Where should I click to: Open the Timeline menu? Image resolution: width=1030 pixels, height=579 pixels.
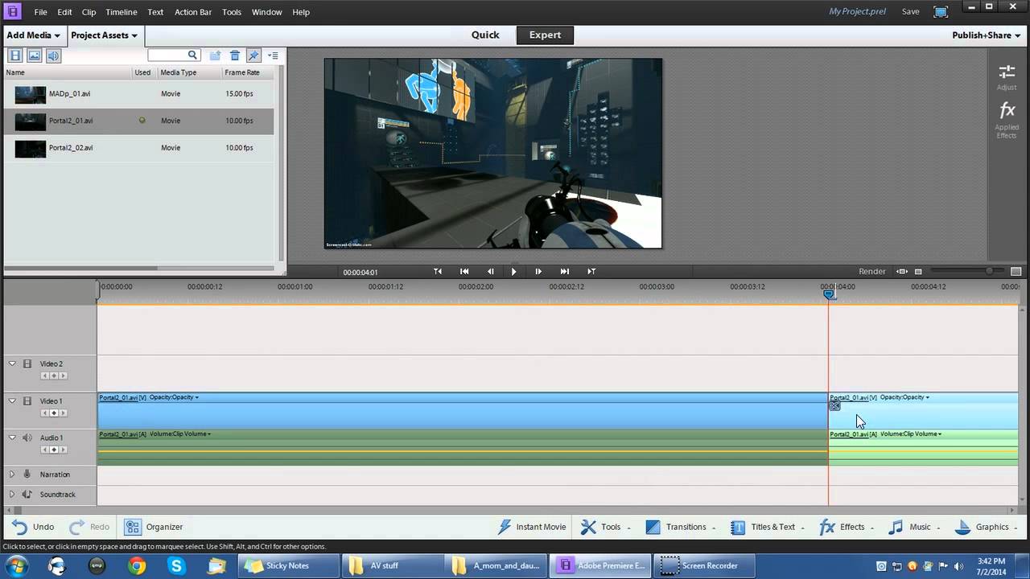pos(122,12)
